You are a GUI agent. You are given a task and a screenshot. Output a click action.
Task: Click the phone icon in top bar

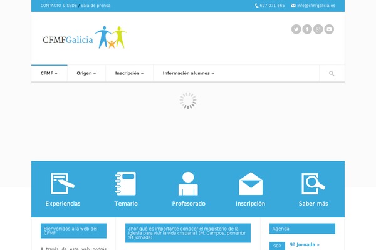(x=256, y=6)
